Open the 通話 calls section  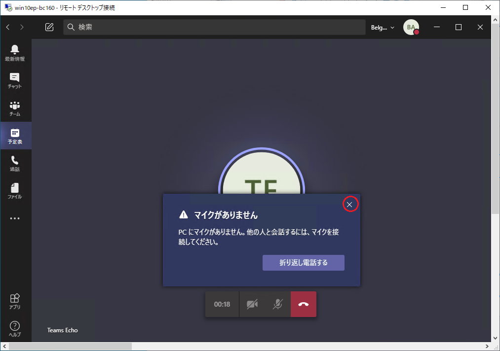(x=15, y=163)
